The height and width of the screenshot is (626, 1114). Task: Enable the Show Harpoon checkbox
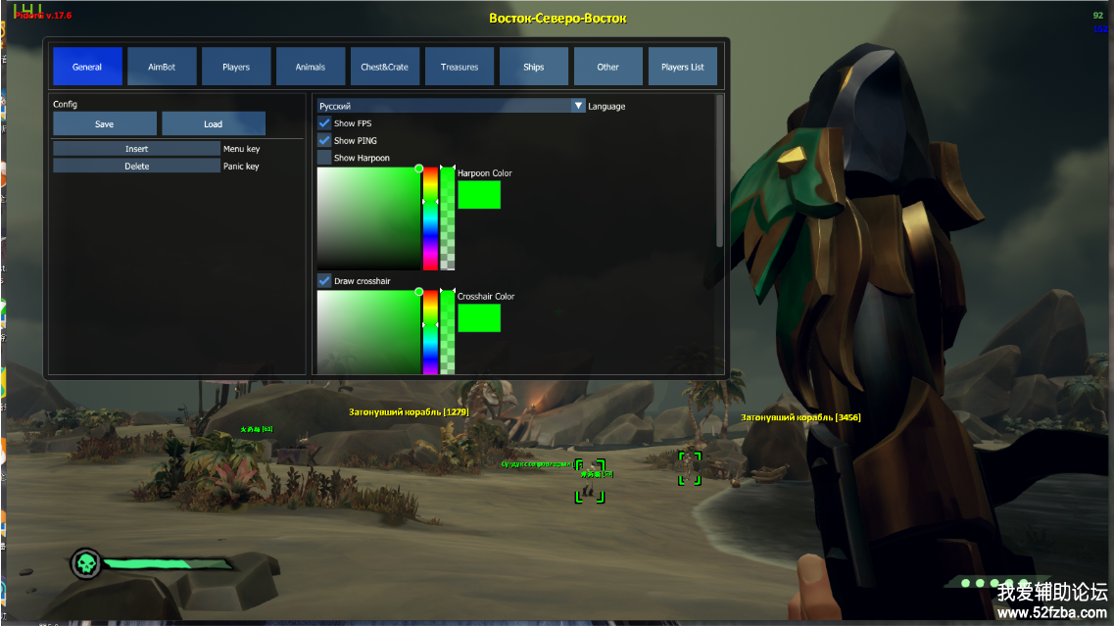(x=324, y=158)
